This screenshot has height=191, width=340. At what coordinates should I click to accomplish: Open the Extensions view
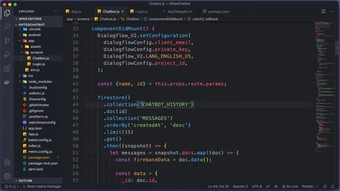click(7, 68)
